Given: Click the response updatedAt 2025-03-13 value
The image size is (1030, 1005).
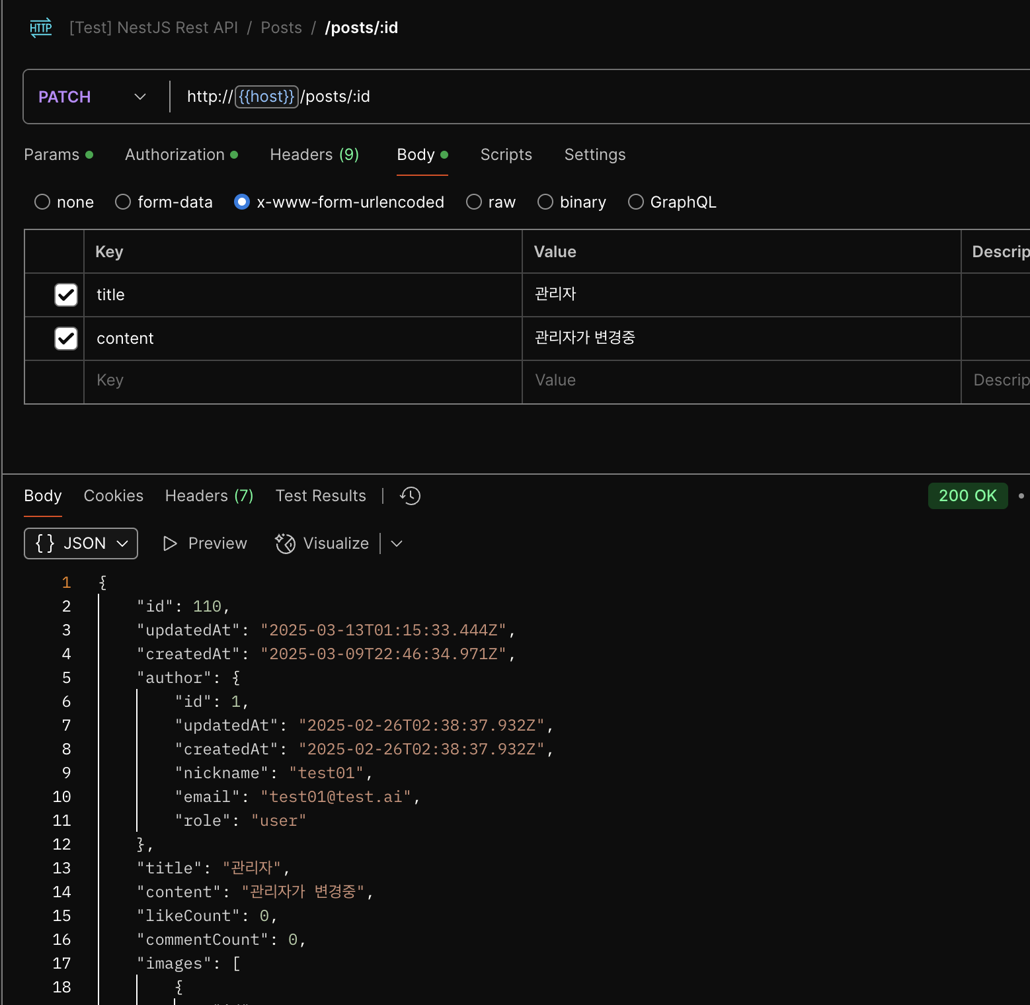Looking at the screenshot, I should [x=383, y=630].
